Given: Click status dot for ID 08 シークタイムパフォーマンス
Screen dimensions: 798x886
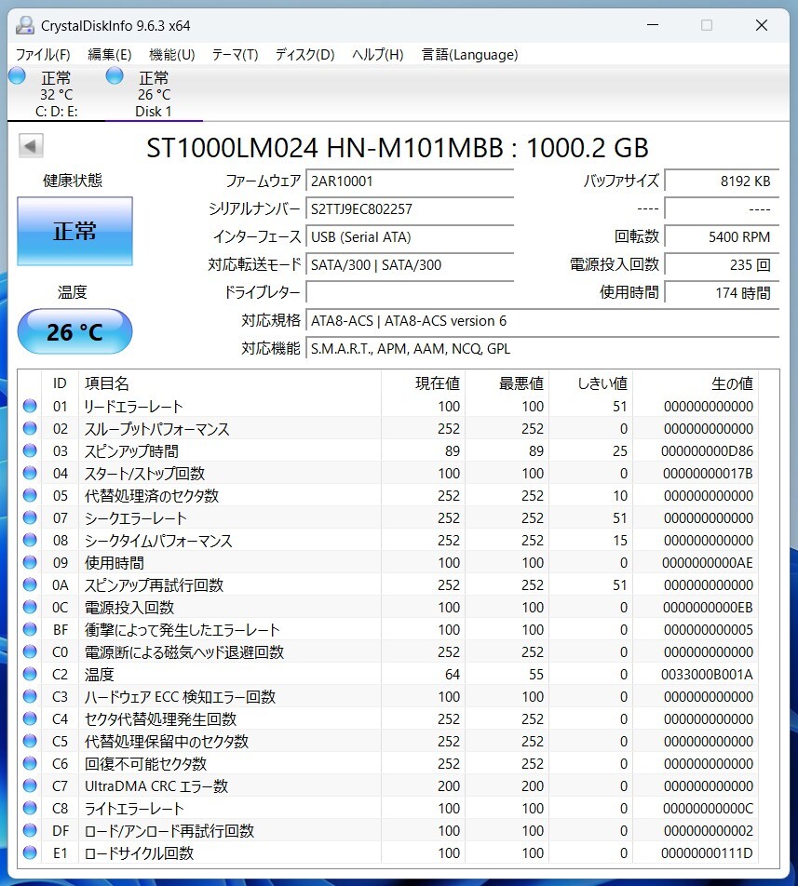Looking at the screenshot, I should 30,540.
